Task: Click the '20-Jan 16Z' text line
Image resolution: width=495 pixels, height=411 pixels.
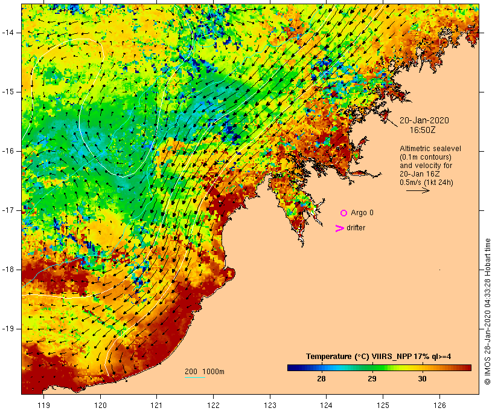Action: [420, 174]
